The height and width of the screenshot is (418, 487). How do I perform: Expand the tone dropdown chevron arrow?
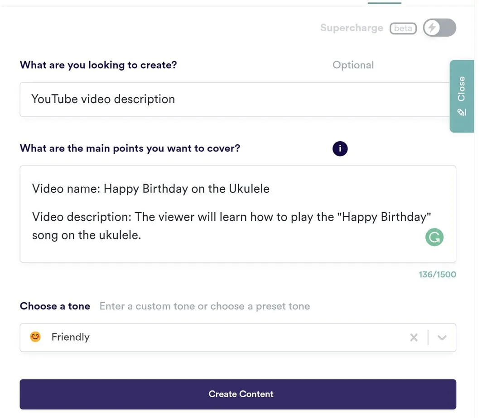click(442, 337)
